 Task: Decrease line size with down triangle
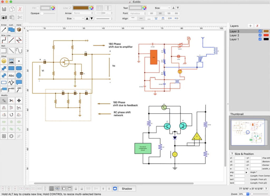tap(92, 18)
